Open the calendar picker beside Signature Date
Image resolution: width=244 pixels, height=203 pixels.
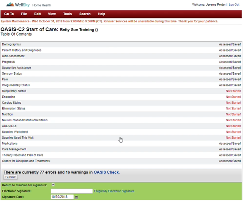pos(76,197)
